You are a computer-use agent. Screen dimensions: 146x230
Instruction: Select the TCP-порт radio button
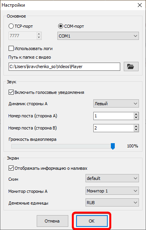11,27
